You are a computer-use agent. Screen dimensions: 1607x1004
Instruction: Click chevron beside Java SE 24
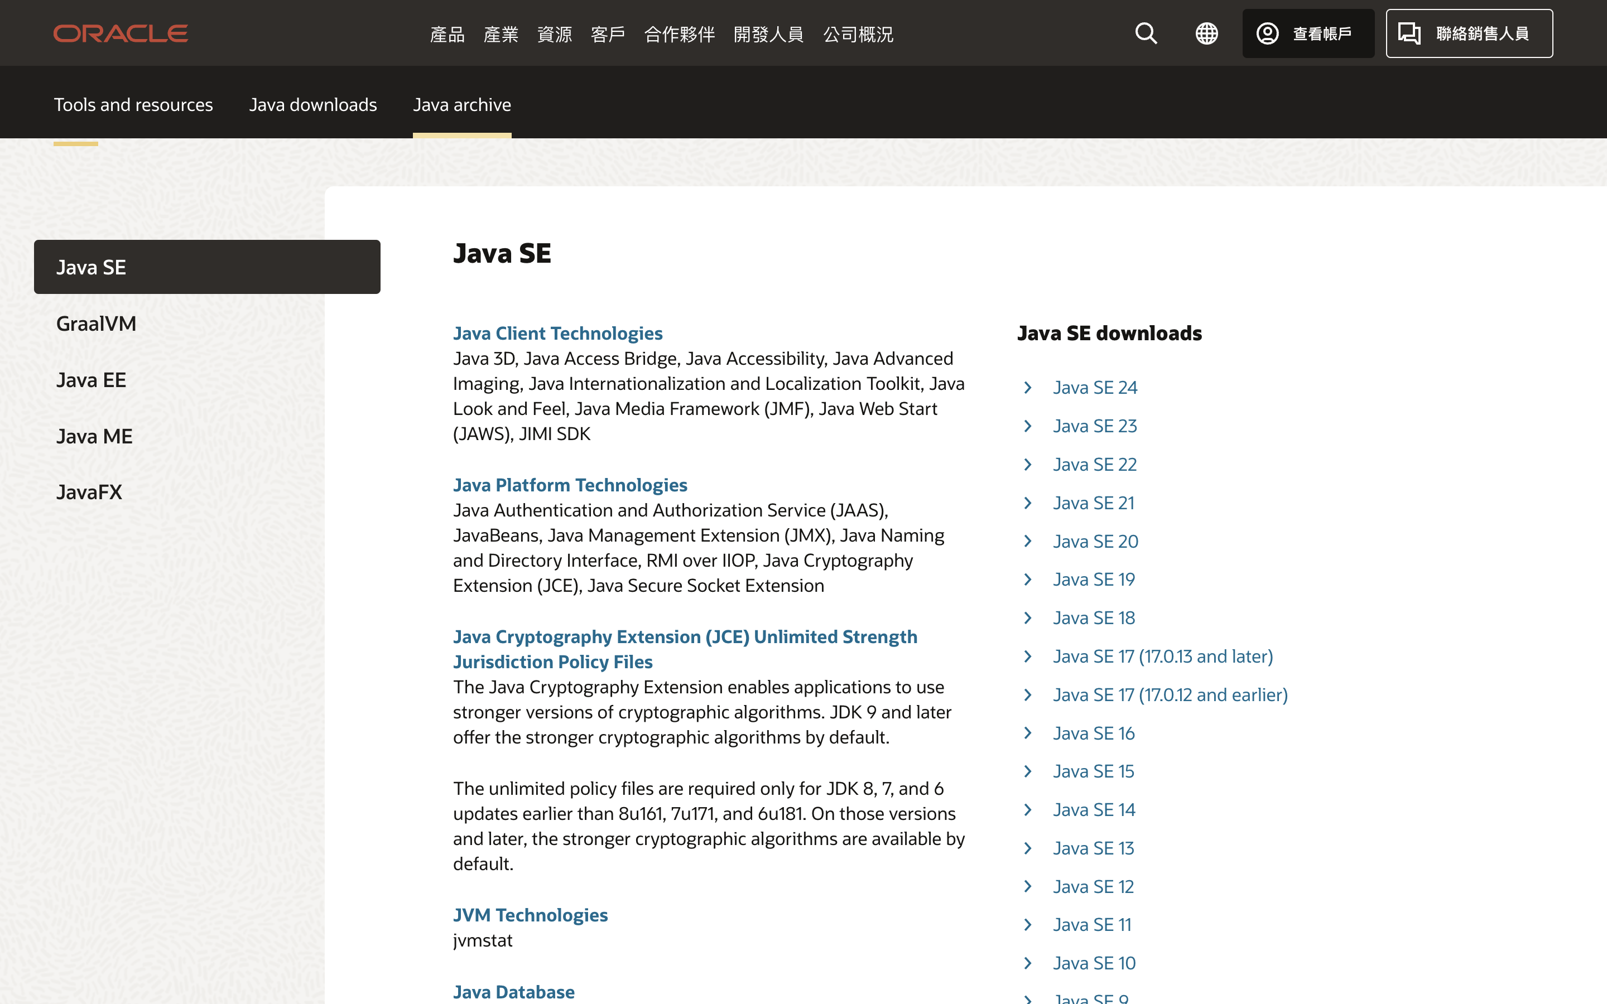(x=1028, y=387)
